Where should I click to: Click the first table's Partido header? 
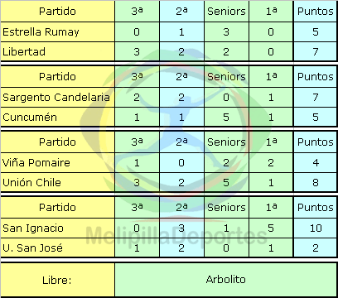click(57, 12)
